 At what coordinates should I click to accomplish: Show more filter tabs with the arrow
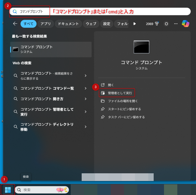pyautogui.click(x=135, y=24)
